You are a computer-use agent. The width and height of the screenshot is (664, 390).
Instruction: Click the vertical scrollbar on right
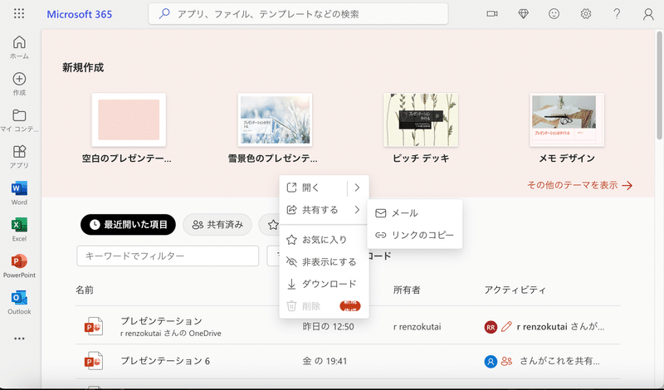pyautogui.click(x=660, y=85)
